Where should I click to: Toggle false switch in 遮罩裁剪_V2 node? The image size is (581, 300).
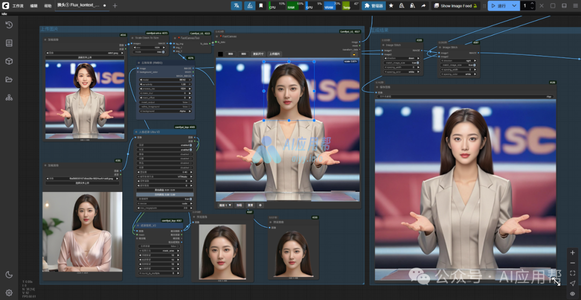(179, 246)
